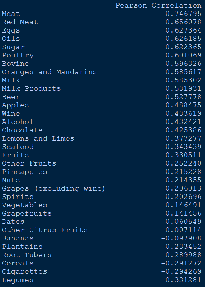Select the Eggs correlation value 0.627364
This screenshot has height=287, width=205.
click(183, 30)
